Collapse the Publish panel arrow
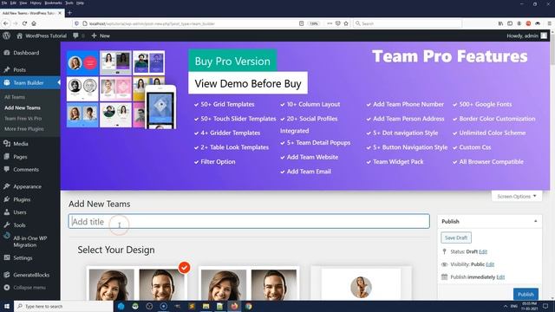Viewport: 555px width, 312px height. (x=536, y=221)
